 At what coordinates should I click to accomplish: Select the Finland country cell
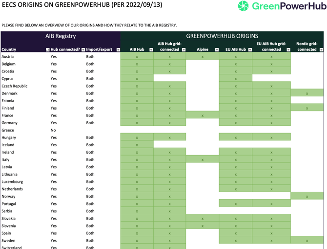(8, 108)
